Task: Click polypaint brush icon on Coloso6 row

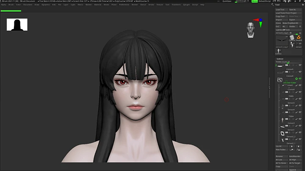Action: click(x=297, y=92)
